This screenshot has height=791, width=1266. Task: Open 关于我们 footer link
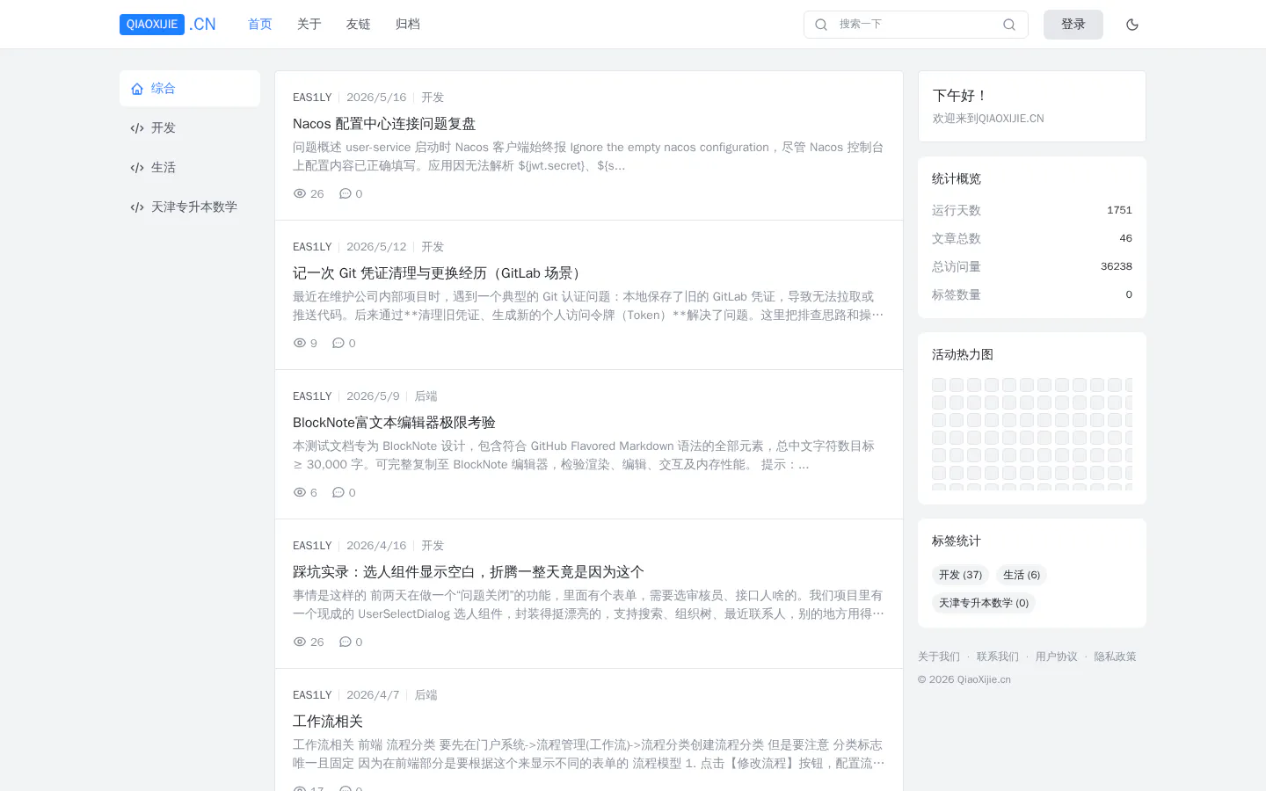click(x=939, y=657)
